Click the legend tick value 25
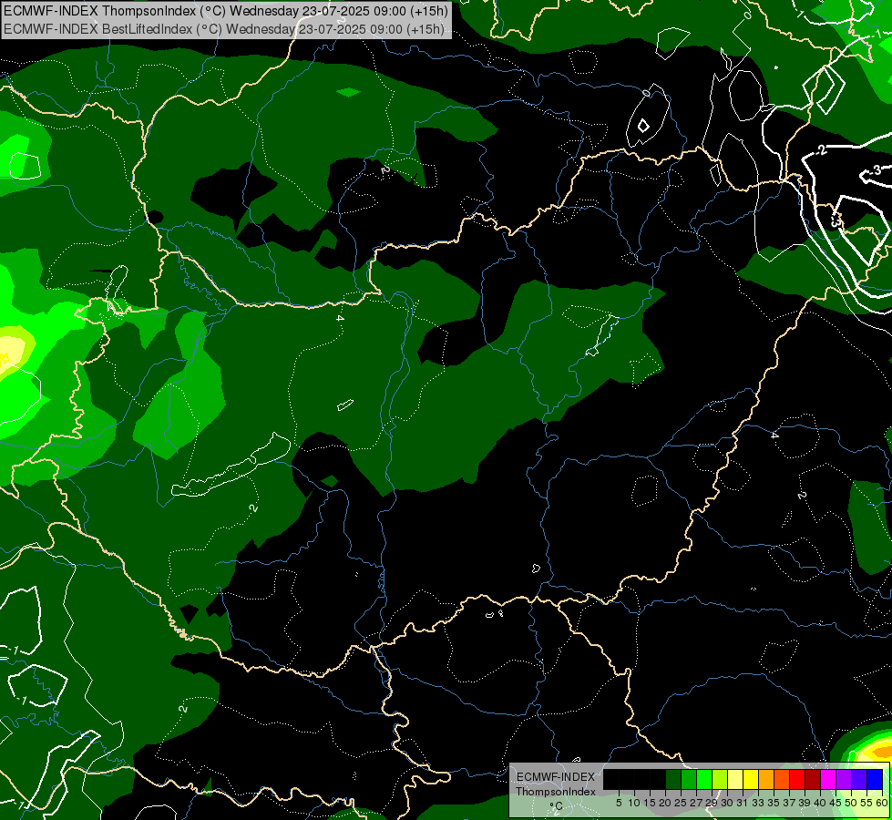892x820 pixels. (x=681, y=803)
